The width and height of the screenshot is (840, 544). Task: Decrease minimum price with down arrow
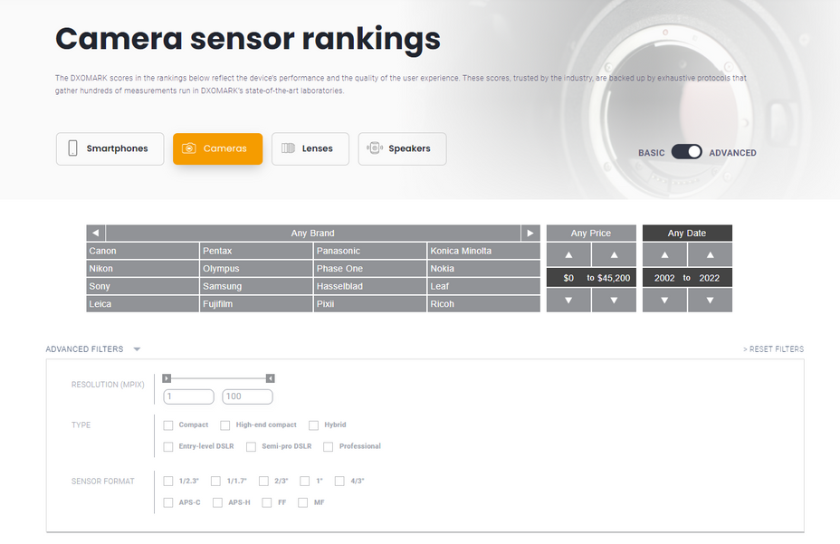tap(568, 301)
